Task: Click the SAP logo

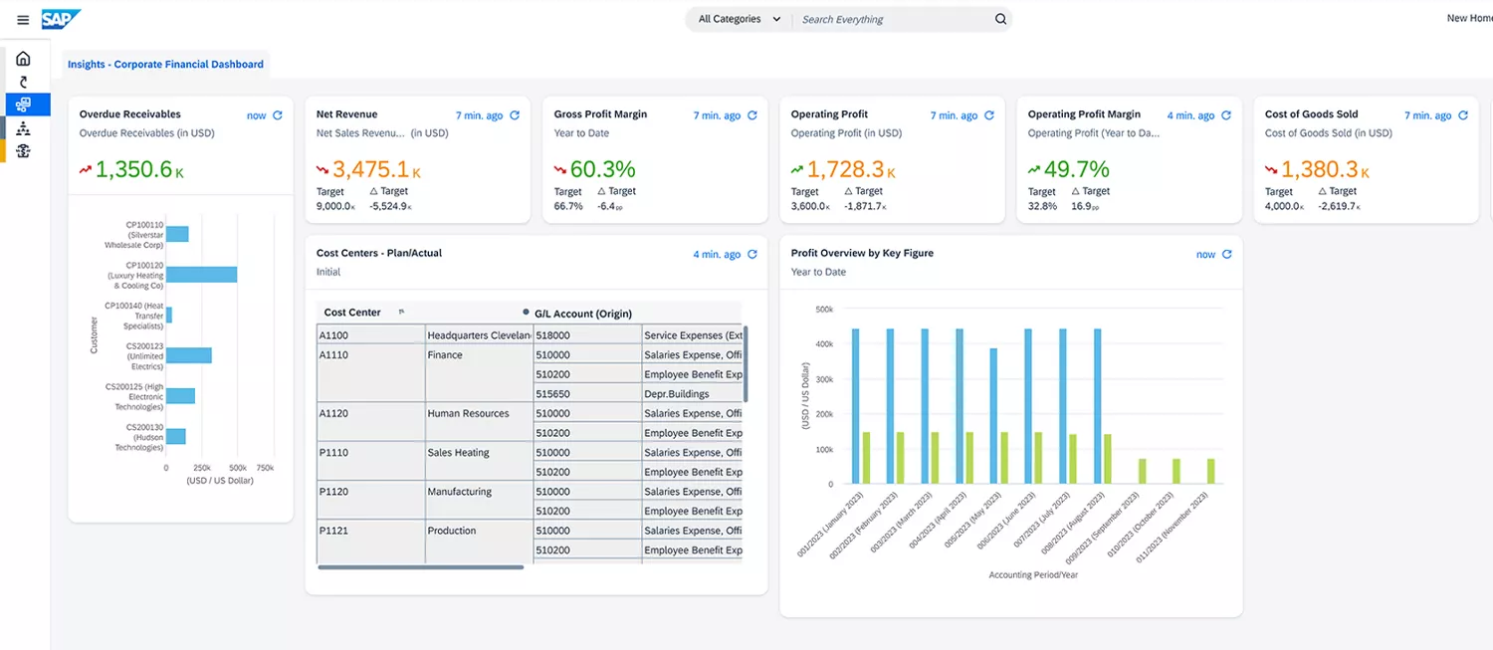Action: [x=61, y=19]
